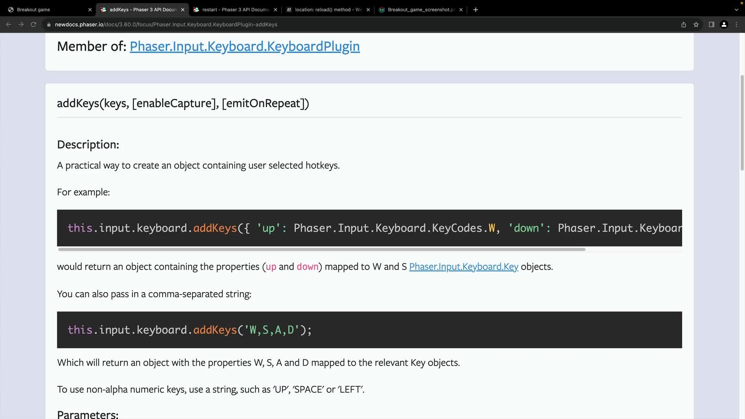Click the share page icon

pyautogui.click(x=684, y=24)
